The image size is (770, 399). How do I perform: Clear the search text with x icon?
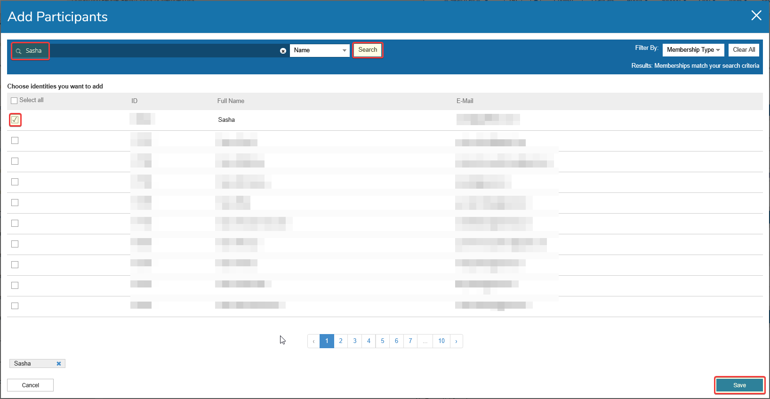(x=283, y=51)
